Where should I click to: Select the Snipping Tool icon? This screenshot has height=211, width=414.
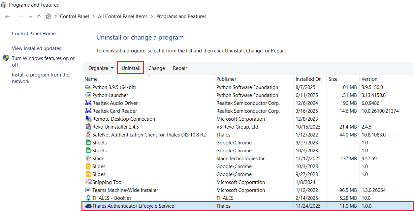pyautogui.click(x=88, y=182)
